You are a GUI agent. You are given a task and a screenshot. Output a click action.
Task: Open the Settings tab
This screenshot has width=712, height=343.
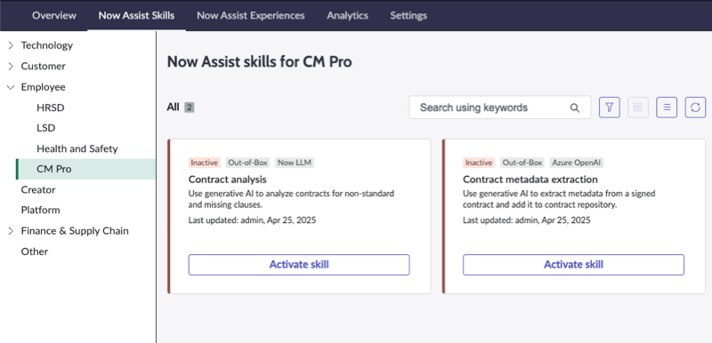[409, 15]
